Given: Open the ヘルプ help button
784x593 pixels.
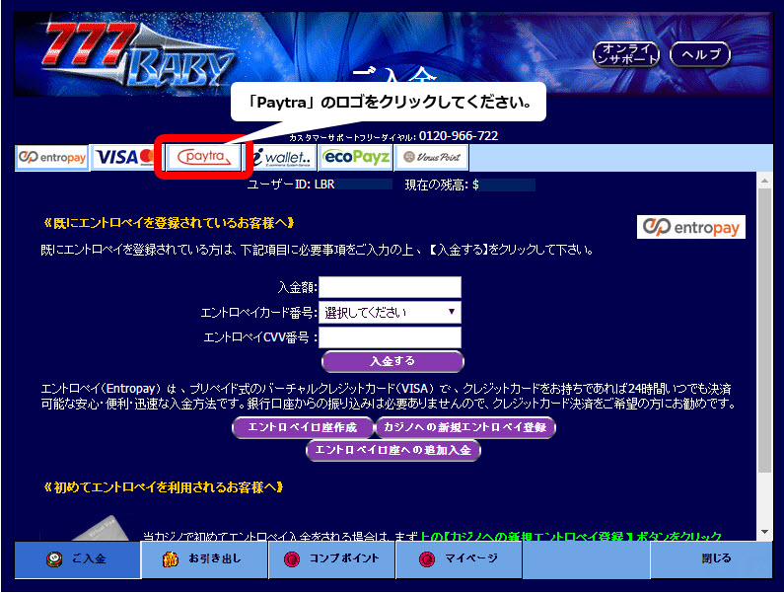Looking at the screenshot, I should point(700,54).
